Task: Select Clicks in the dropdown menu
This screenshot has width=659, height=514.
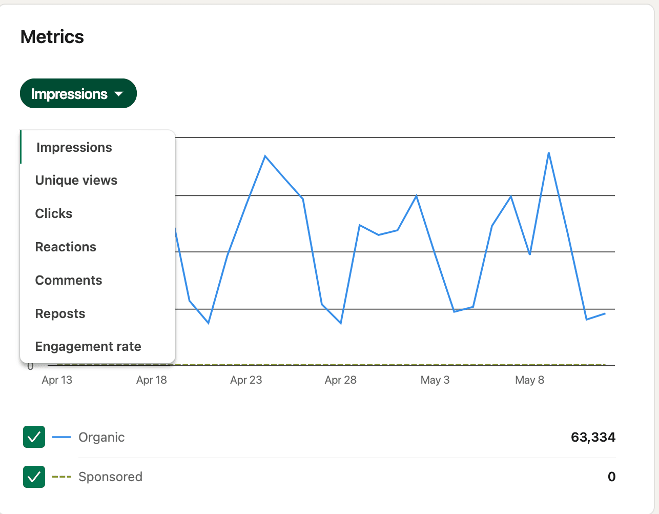Action: [53, 213]
